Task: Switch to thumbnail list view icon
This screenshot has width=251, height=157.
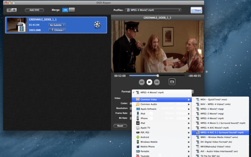Action: 9,10
